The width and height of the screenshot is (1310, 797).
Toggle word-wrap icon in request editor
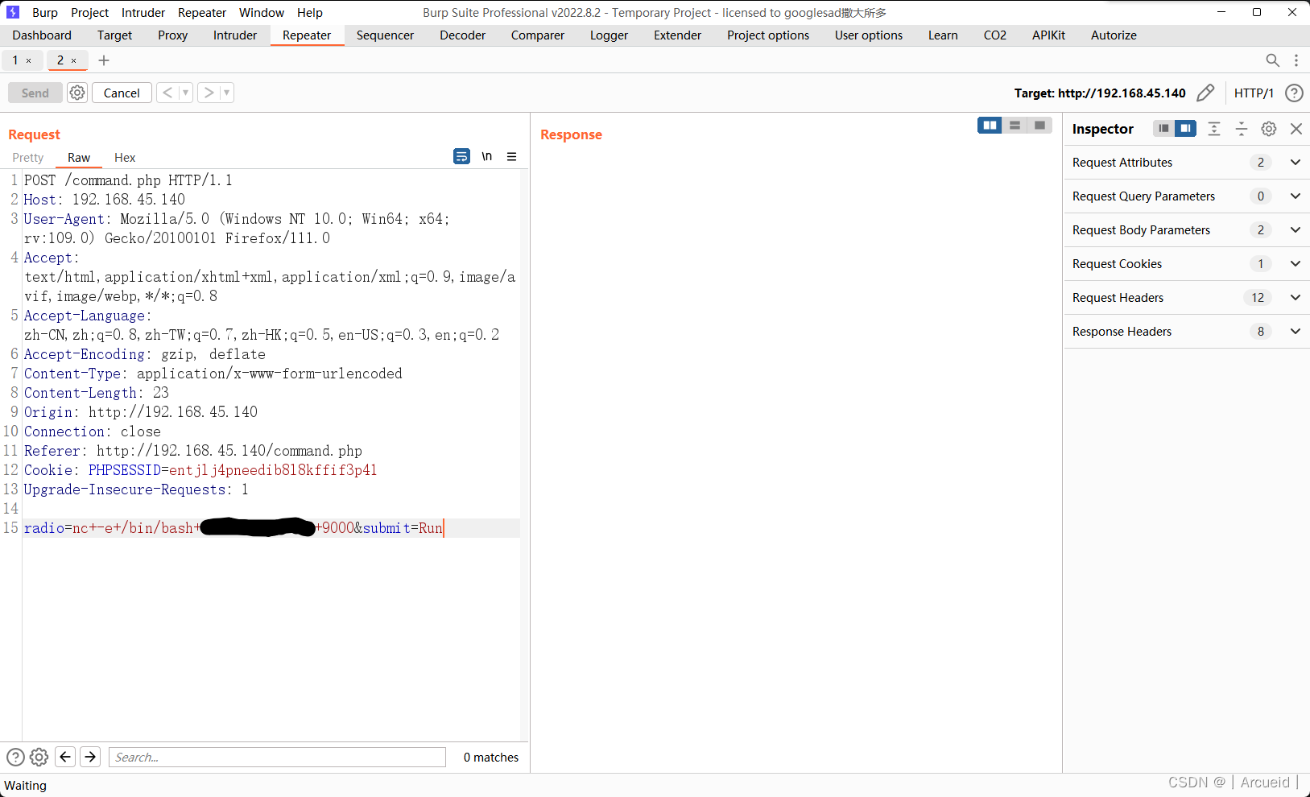pos(461,156)
